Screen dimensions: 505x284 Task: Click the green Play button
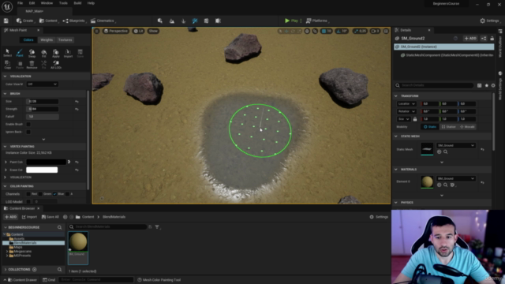point(291,21)
